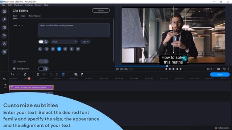Image resolution: width=232 pixels, height=130 pixels.
Task: Click the Crop tool icon
Action: [x=51, y=74]
